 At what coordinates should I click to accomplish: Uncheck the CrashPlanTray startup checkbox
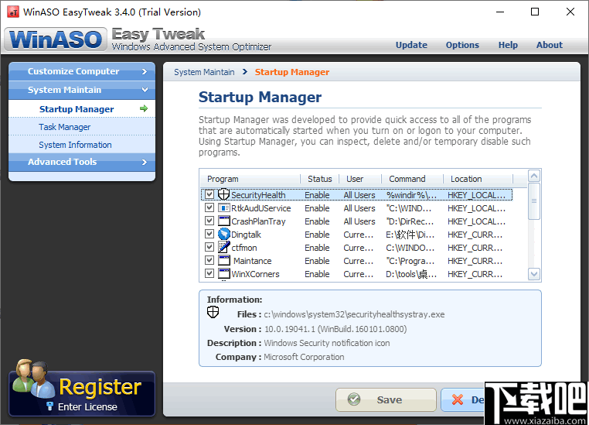tap(209, 221)
